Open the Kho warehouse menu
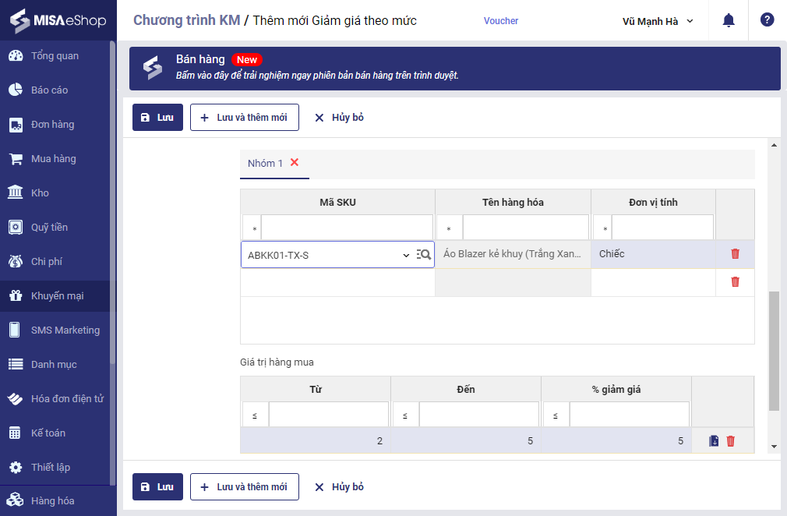 coord(40,193)
